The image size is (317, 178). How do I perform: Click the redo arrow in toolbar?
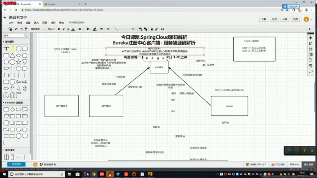pos(21,29)
